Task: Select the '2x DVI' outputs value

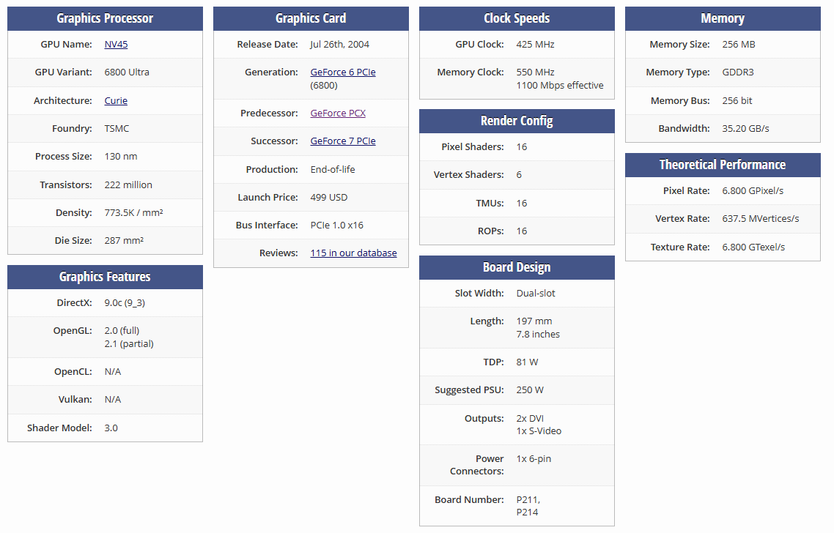Action: [x=531, y=419]
